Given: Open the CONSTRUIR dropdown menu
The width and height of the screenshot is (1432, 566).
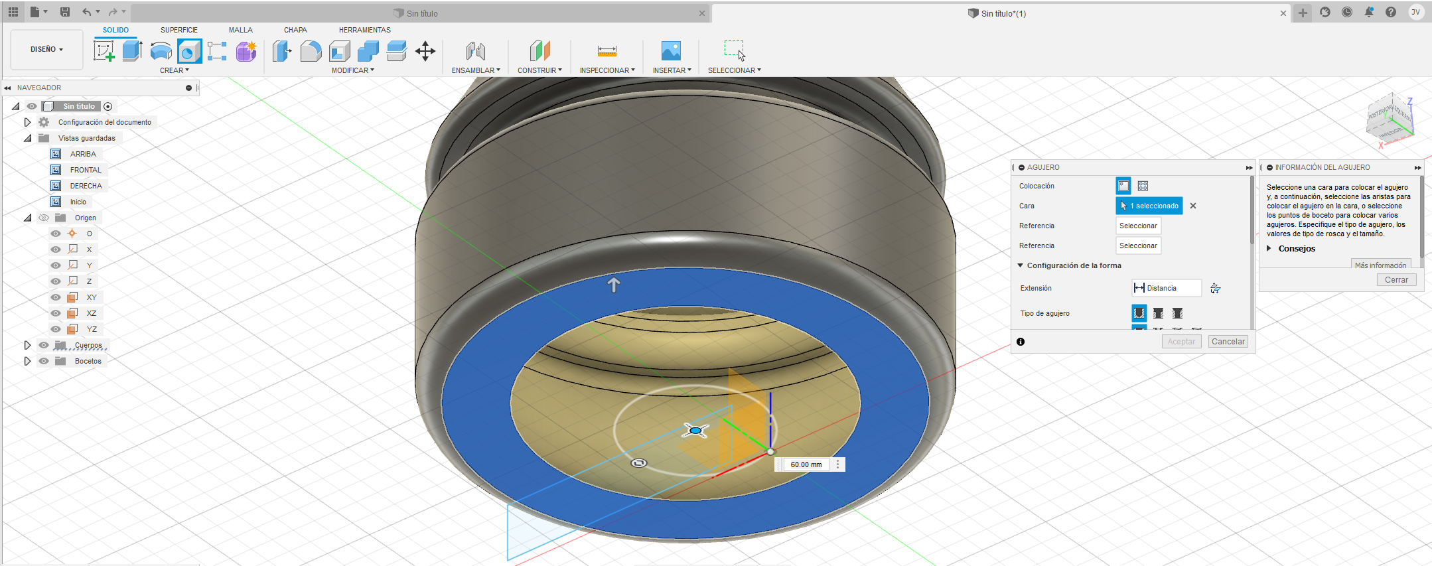Looking at the screenshot, I should pos(539,70).
